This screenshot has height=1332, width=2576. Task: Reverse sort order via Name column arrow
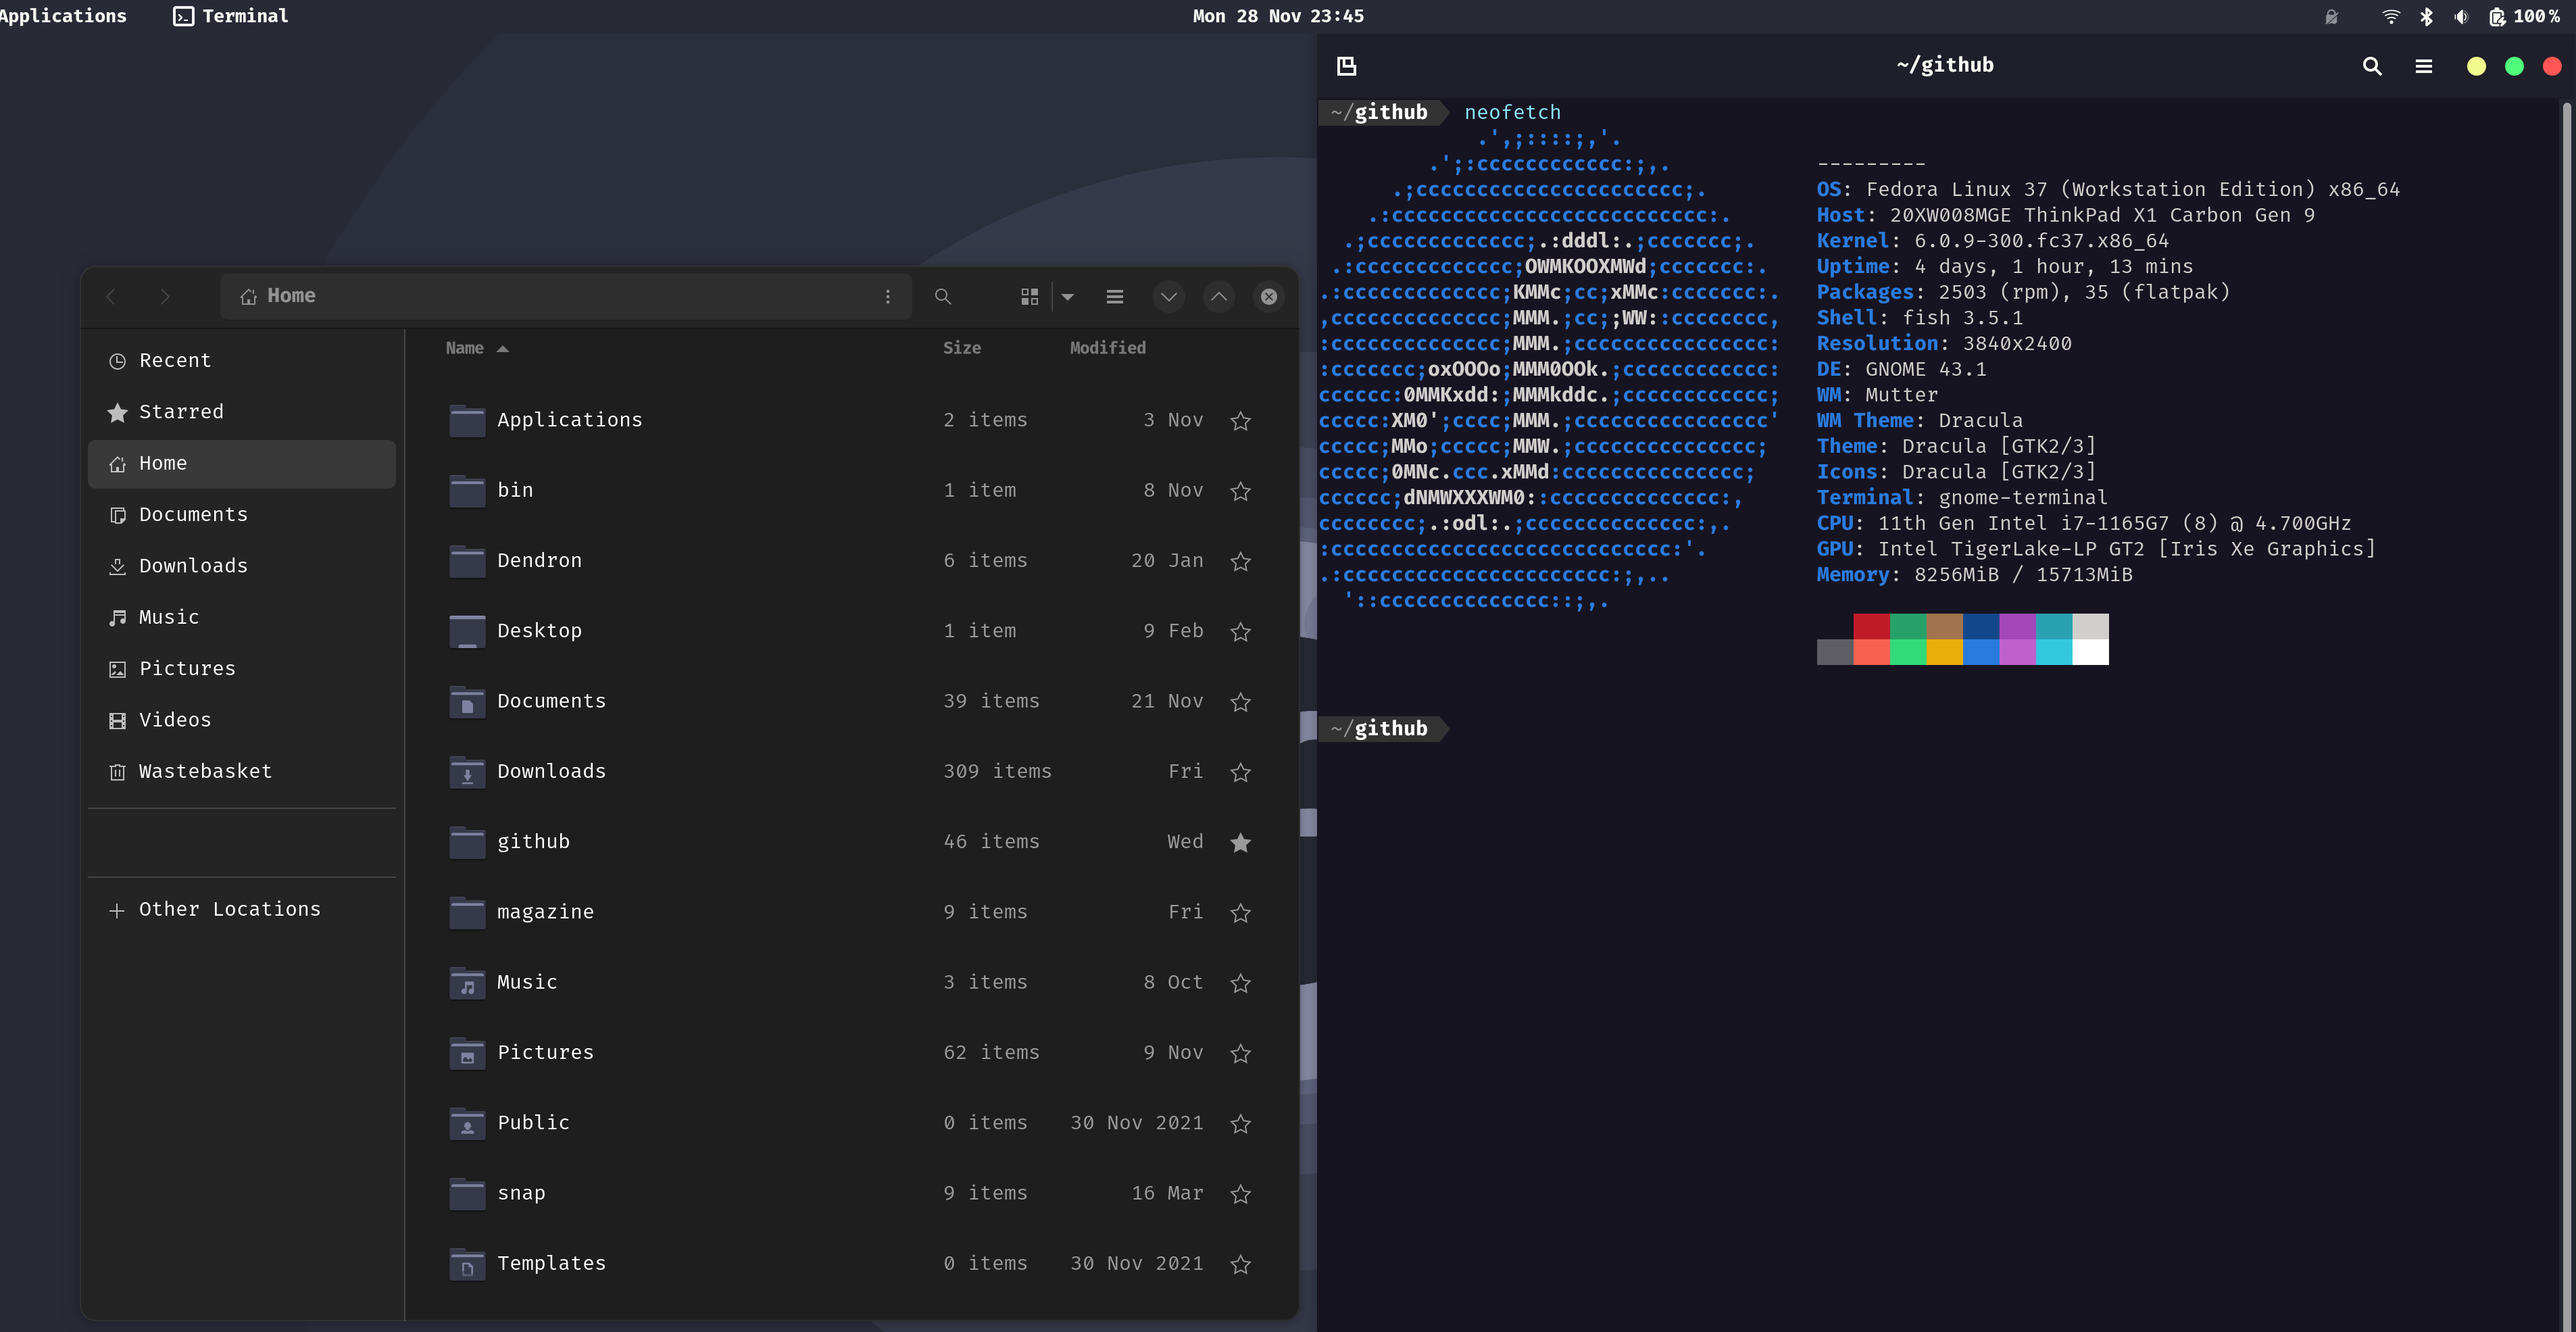click(503, 348)
